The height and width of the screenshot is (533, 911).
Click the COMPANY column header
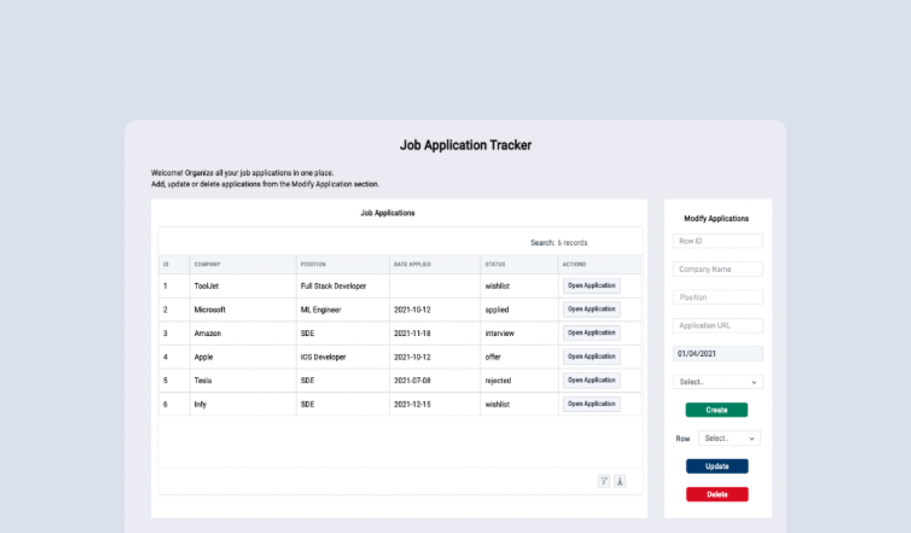click(x=207, y=264)
